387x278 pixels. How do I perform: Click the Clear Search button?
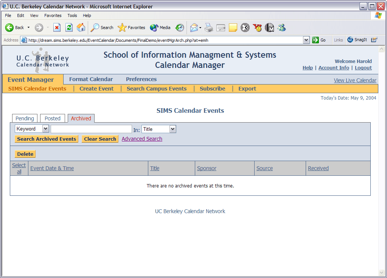pyautogui.click(x=100, y=139)
